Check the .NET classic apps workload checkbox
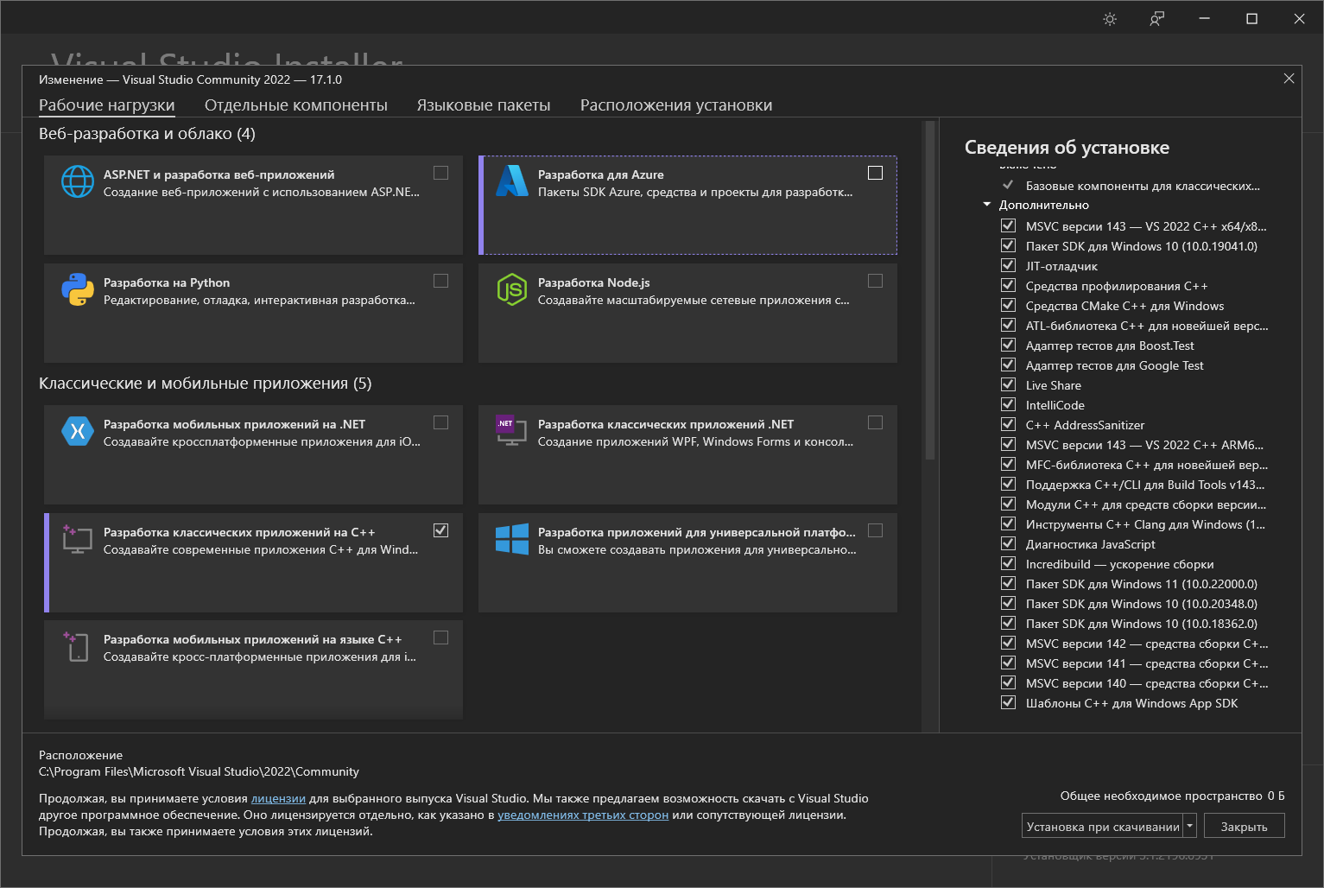The image size is (1324, 888). [875, 422]
